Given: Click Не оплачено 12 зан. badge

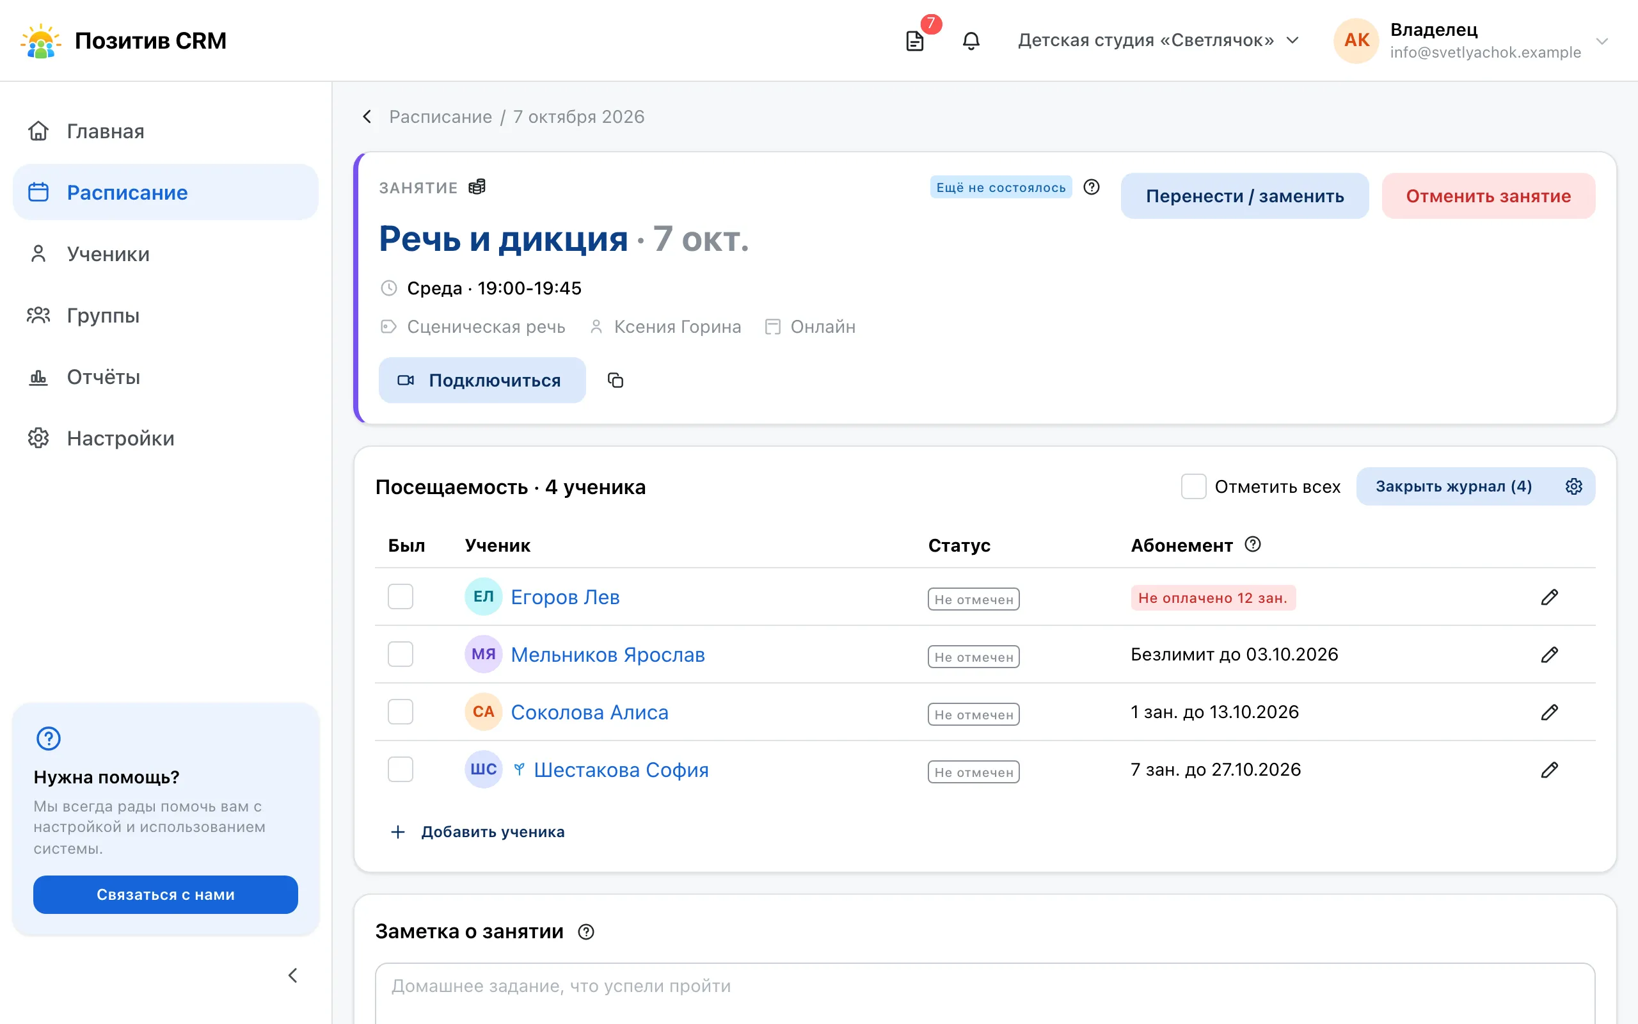Looking at the screenshot, I should pyautogui.click(x=1213, y=597).
